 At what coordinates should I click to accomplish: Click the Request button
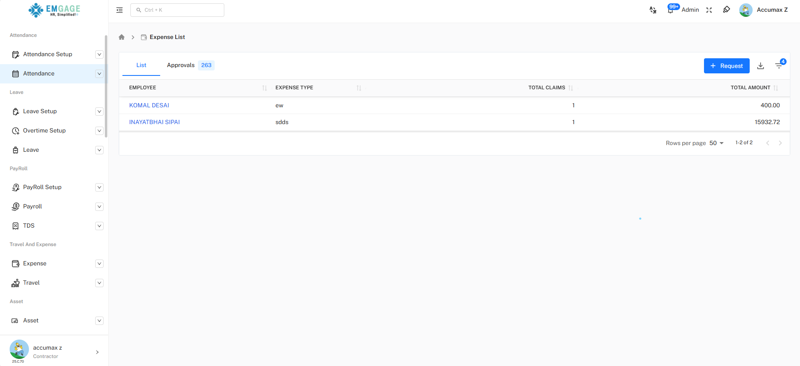727,66
